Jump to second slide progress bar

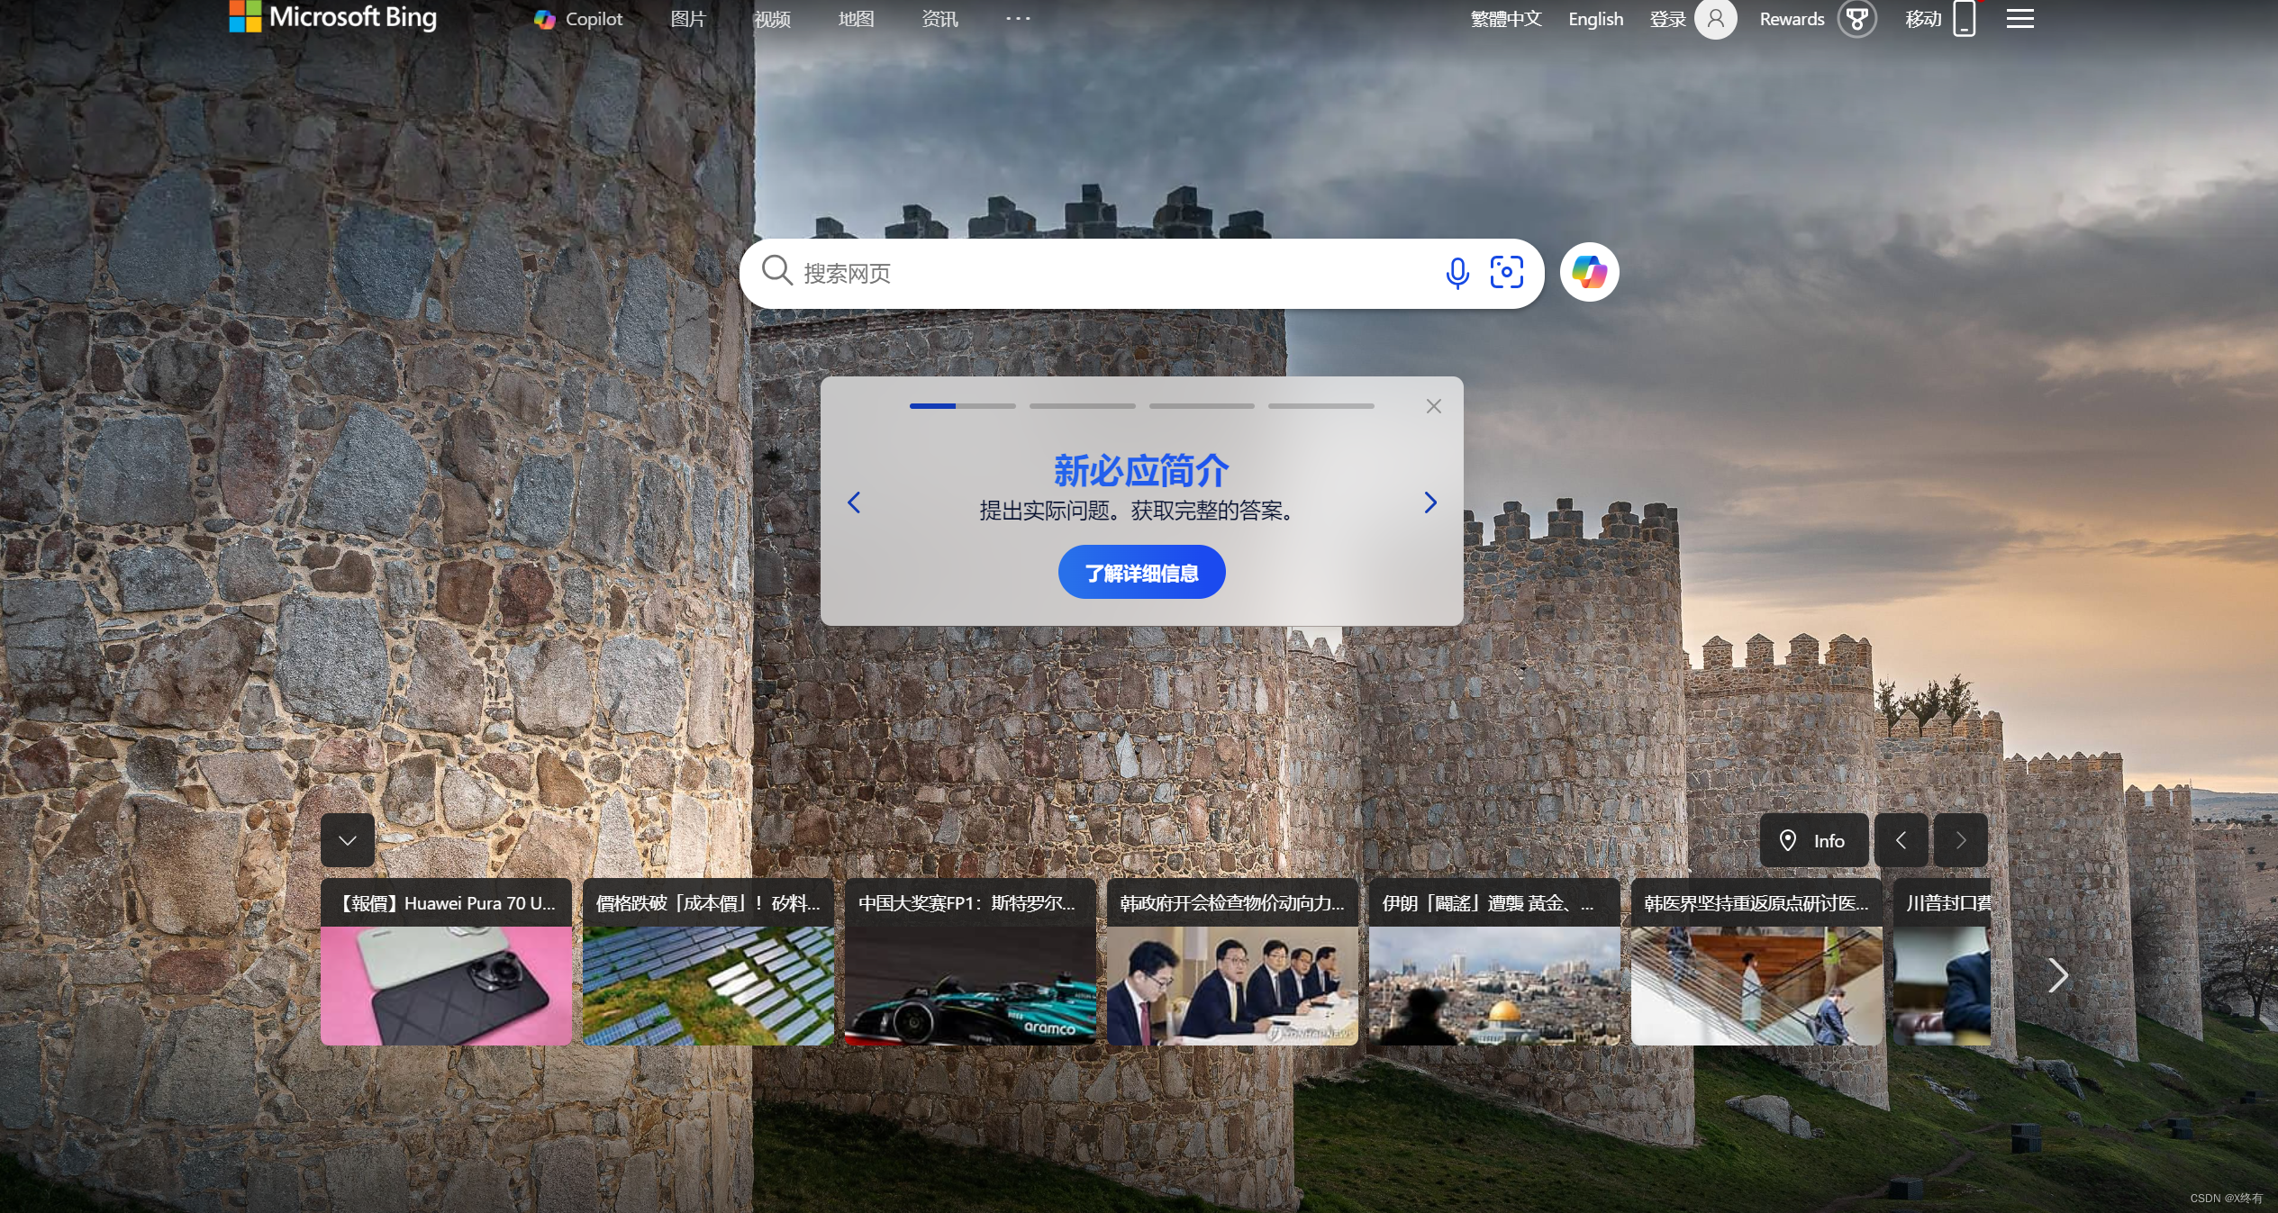click(1082, 406)
